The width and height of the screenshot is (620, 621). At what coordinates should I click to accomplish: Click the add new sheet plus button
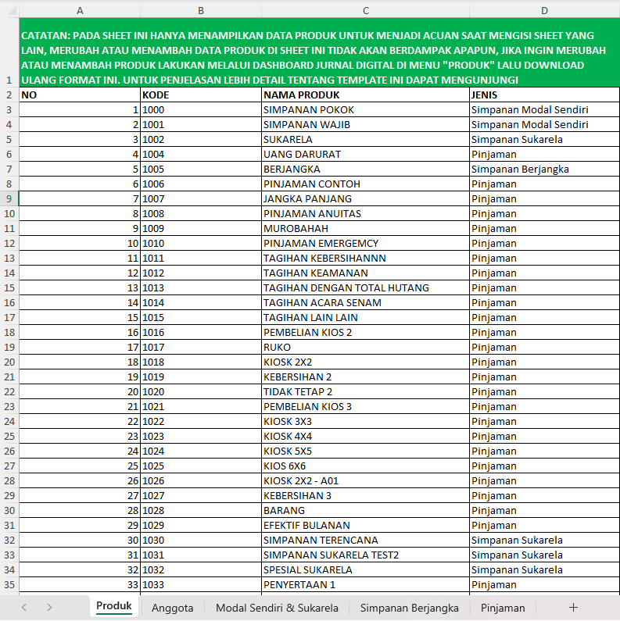point(573,607)
